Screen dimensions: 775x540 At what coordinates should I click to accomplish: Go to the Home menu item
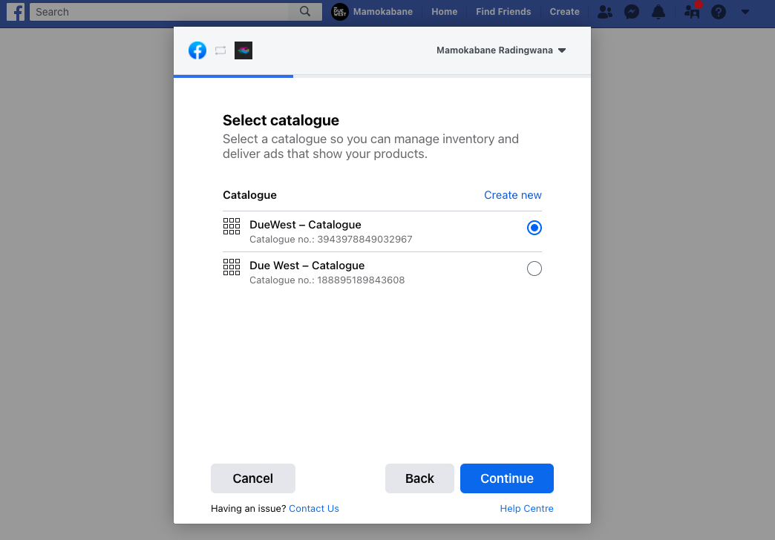444,12
